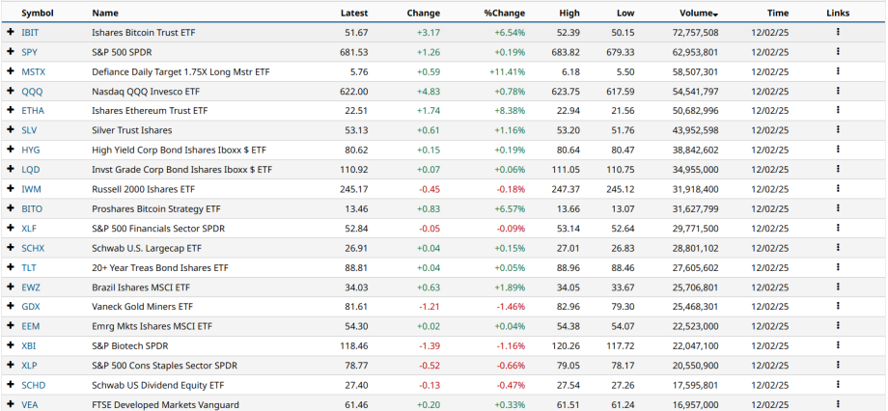Open the links menu for IBIT row
Image resolution: width=888 pixels, height=411 pixels.
(x=838, y=32)
